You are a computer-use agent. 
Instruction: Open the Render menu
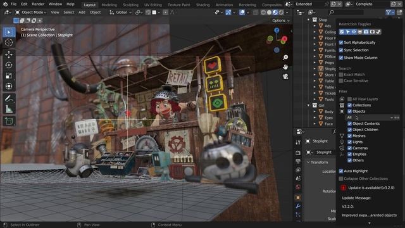click(38, 4)
